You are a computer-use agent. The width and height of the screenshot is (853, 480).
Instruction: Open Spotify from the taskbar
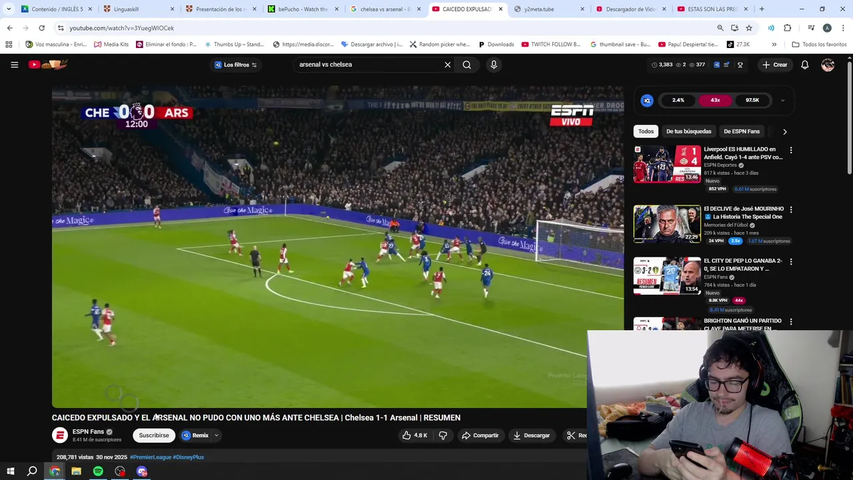pyautogui.click(x=98, y=471)
